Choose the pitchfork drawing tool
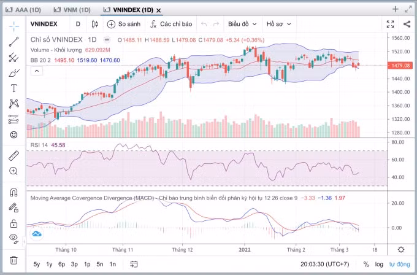 click(14, 57)
